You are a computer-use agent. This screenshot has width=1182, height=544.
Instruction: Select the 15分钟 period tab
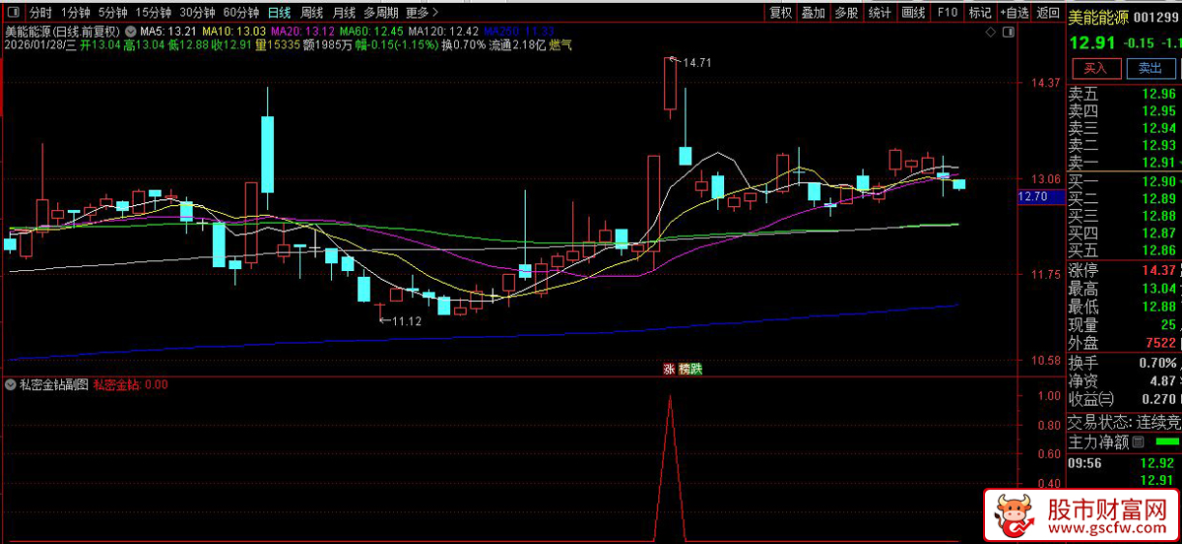tap(154, 13)
